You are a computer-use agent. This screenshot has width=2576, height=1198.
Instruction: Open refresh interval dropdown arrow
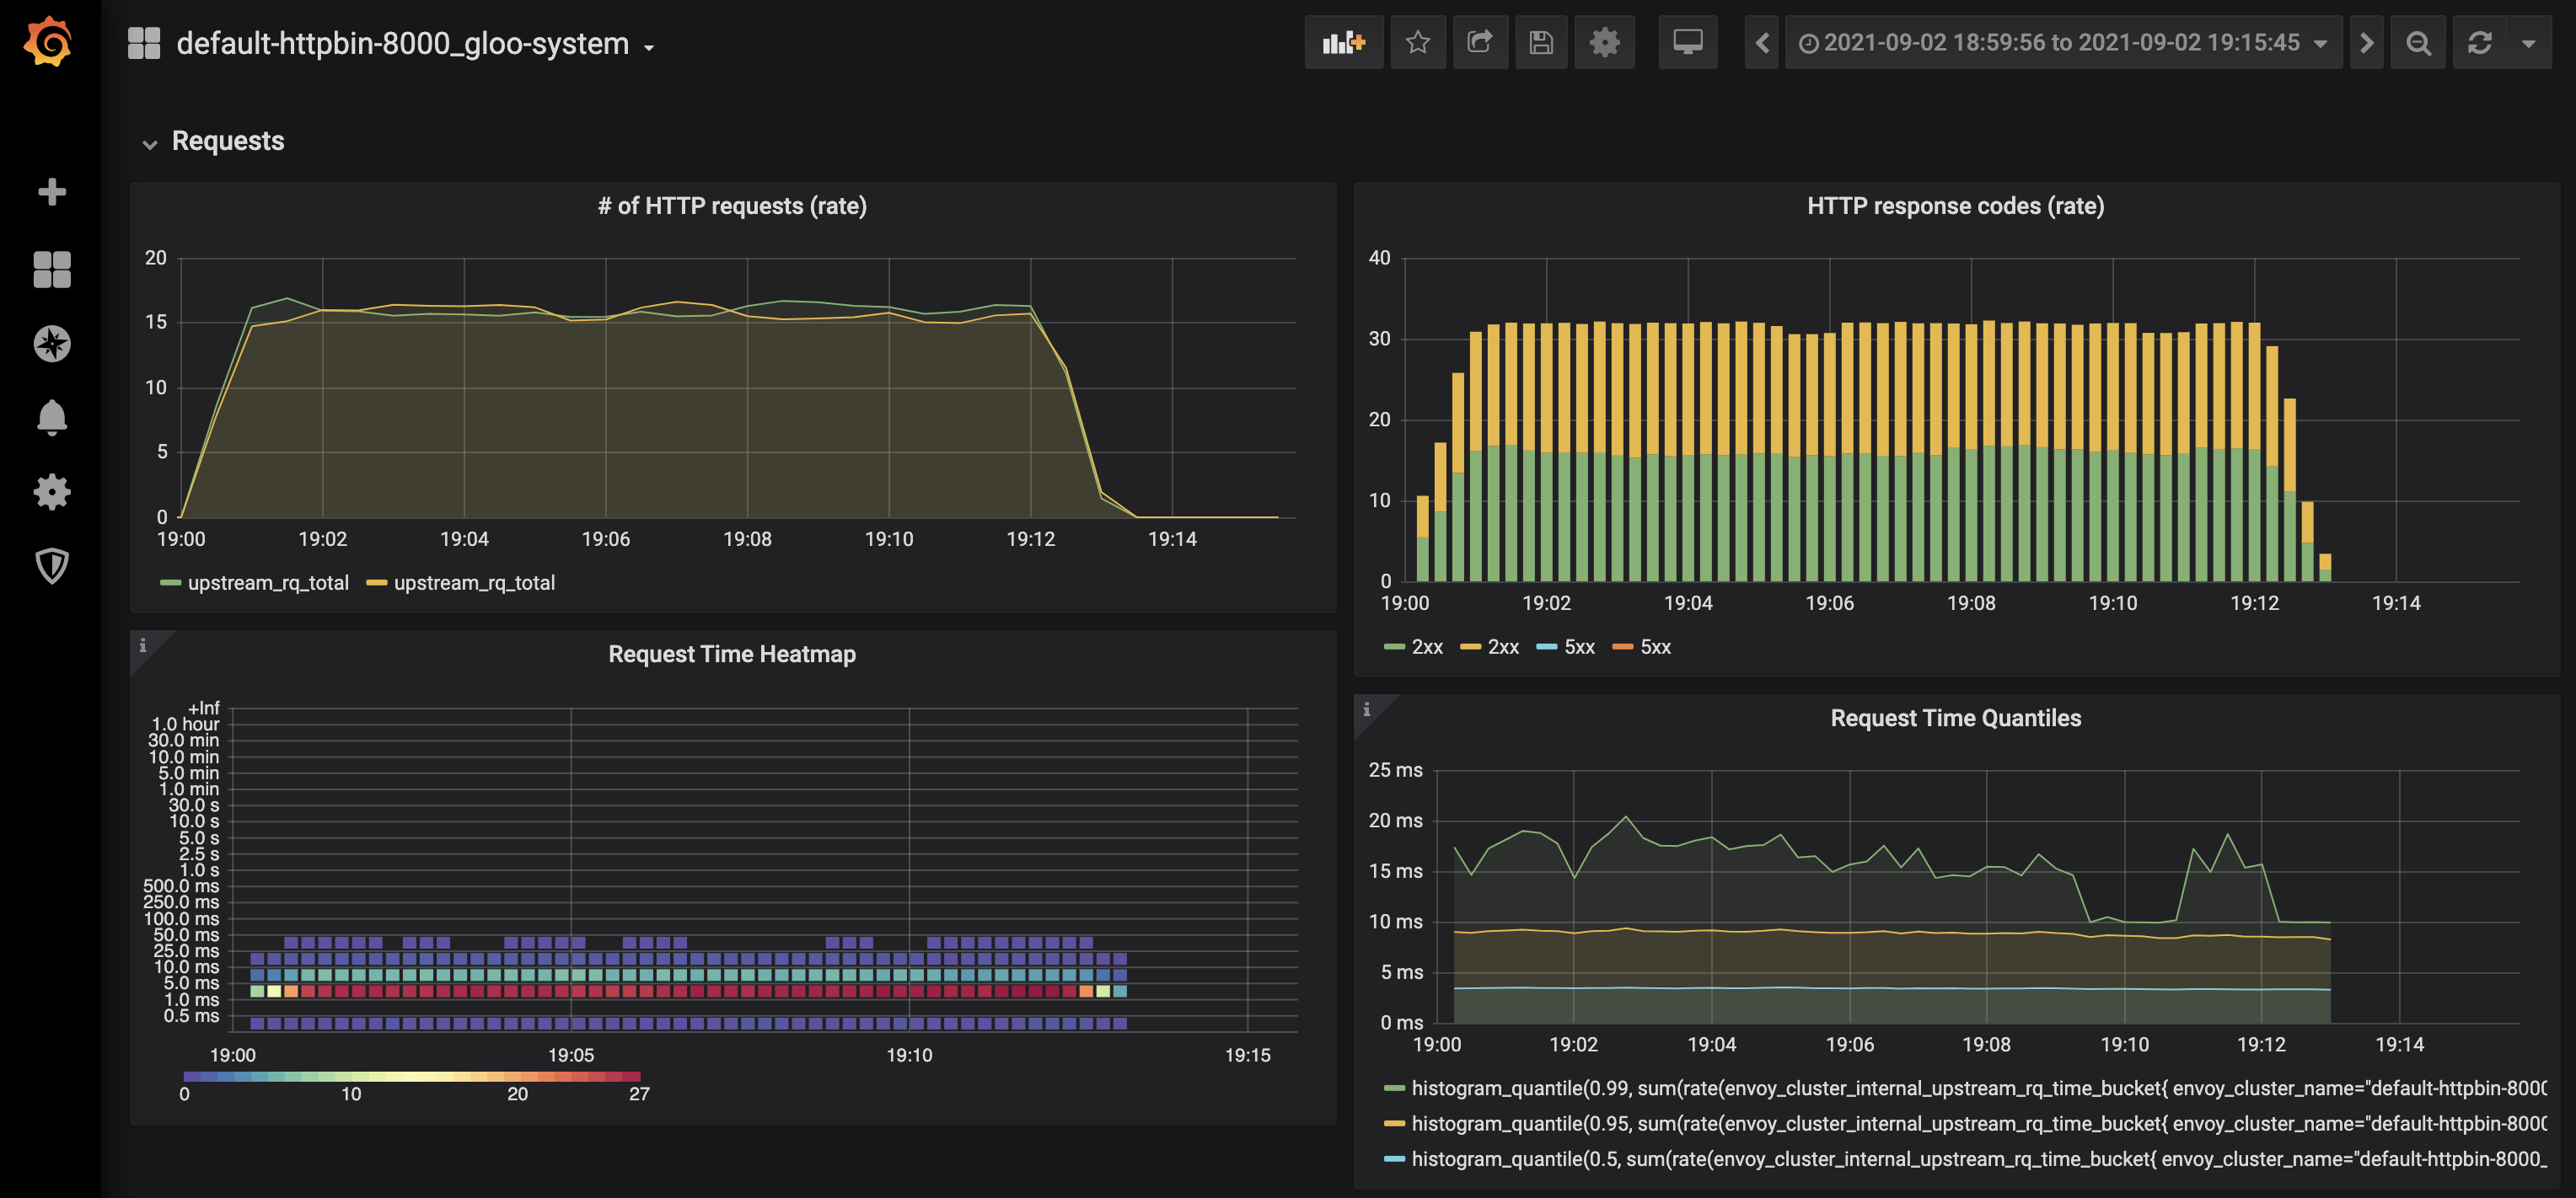(2528, 43)
